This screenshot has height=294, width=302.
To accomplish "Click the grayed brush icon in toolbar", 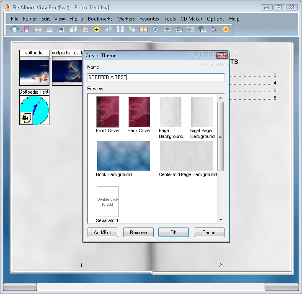I will (x=108, y=29).
